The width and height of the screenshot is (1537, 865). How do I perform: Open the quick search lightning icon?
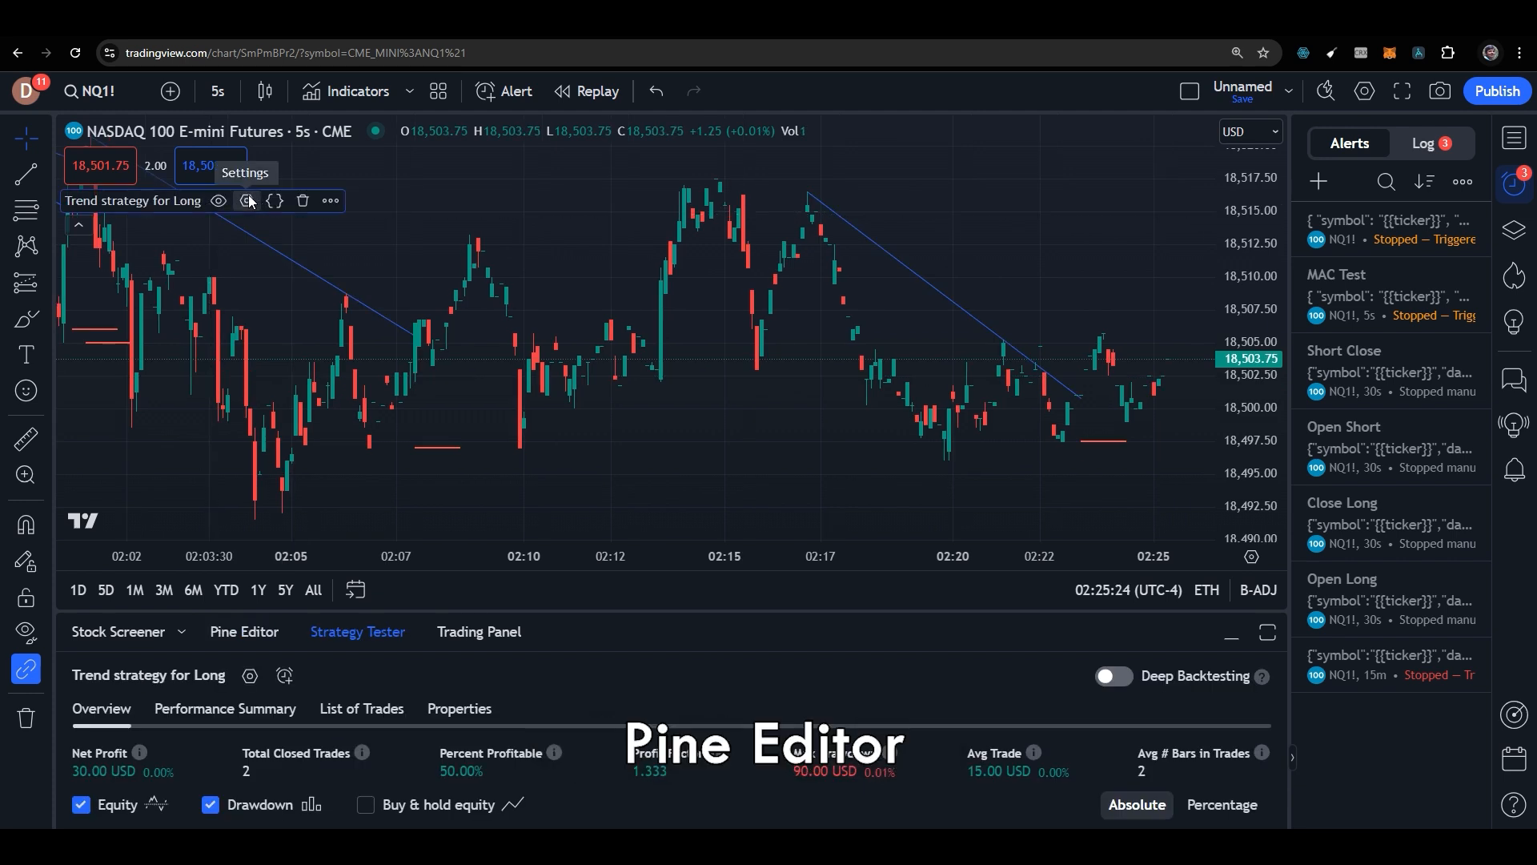1326,91
